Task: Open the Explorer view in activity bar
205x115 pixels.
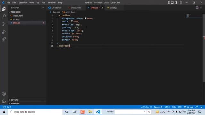Action: (x=4, y=9)
